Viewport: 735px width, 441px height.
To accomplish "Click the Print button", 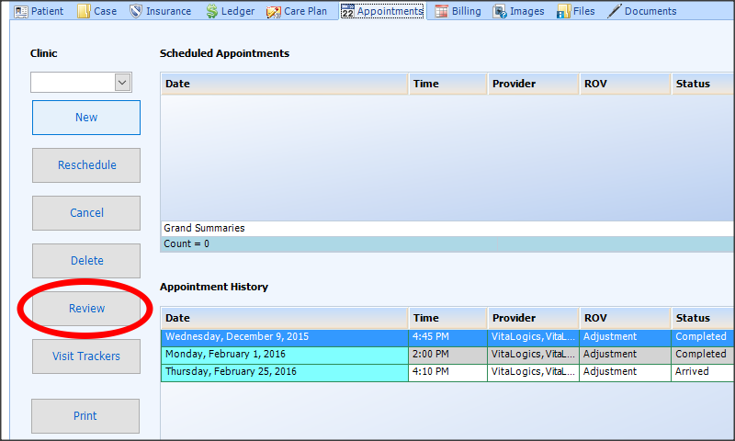I will point(85,416).
